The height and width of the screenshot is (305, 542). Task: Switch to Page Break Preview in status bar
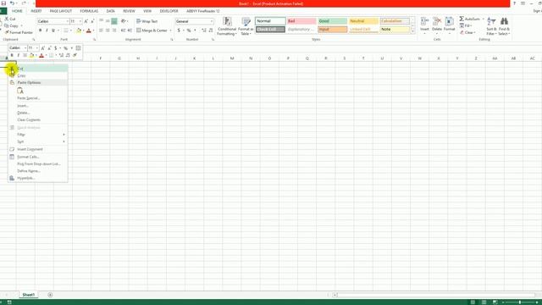coord(495,302)
